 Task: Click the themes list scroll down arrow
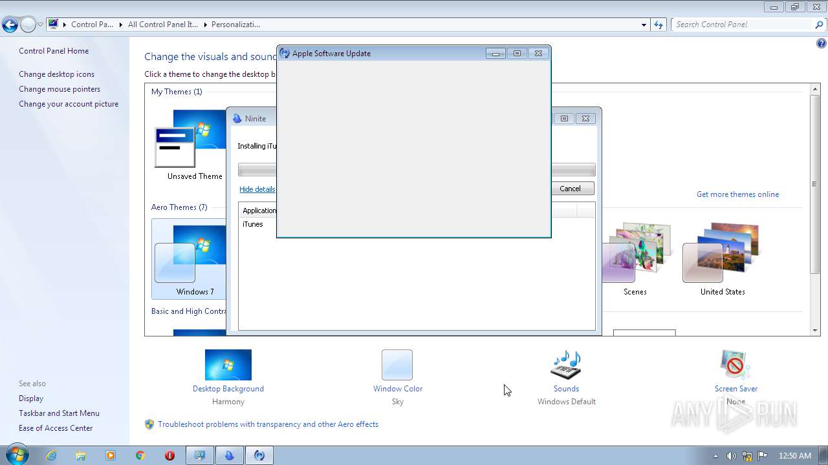tap(815, 330)
